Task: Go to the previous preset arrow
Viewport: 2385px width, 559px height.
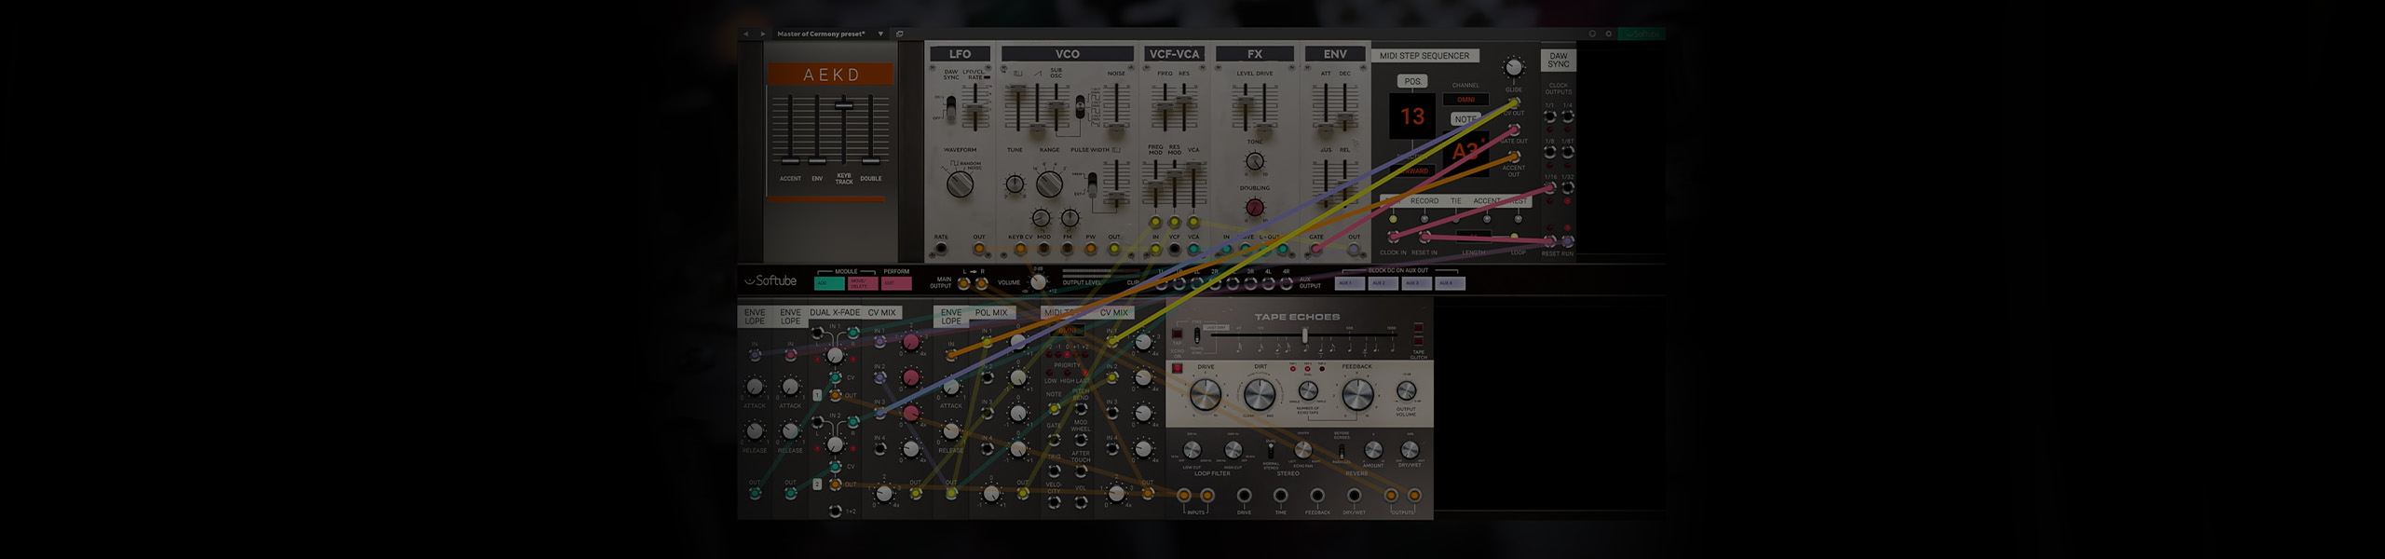Action: tap(746, 34)
